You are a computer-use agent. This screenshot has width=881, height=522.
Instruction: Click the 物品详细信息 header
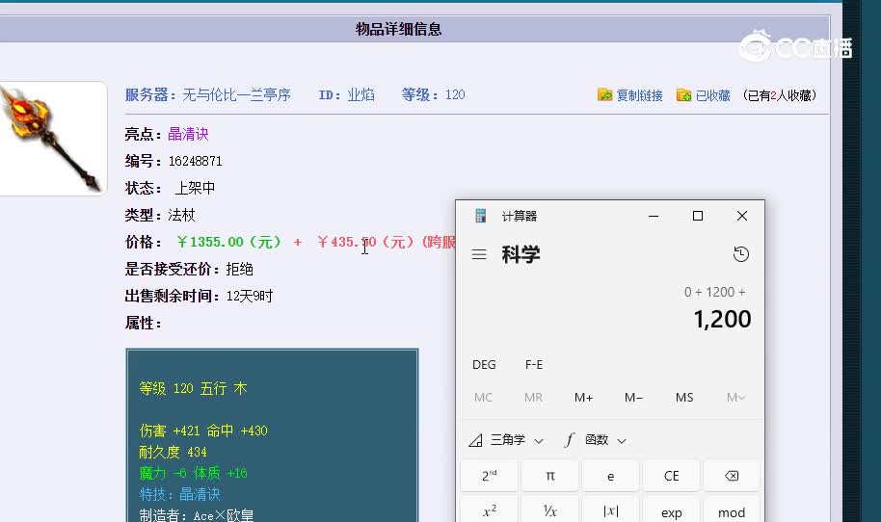pos(398,29)
